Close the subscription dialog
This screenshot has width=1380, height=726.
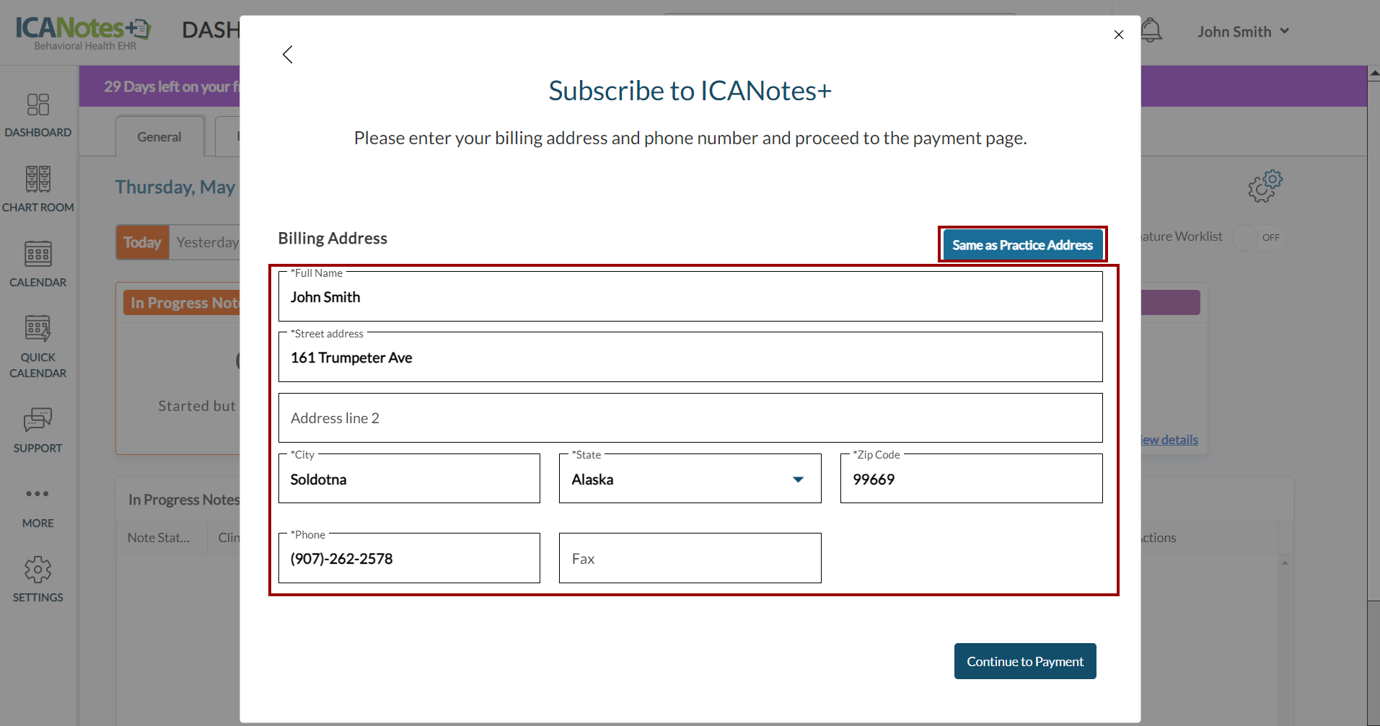pos(1119,35)
